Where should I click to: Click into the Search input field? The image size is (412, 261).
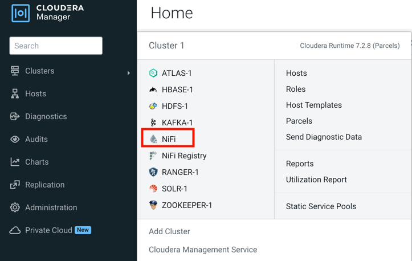56,46
